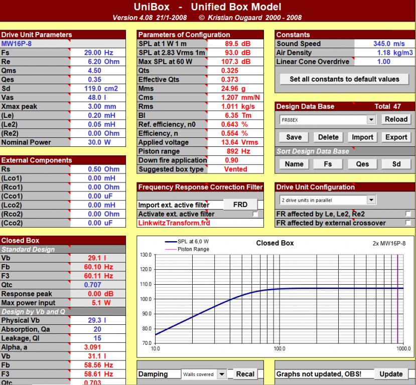Image resolution: width=416 pixels, height=385 pixels.
Task: Click the Piston range 892 Hz value
Action: [x=235, y=151]
